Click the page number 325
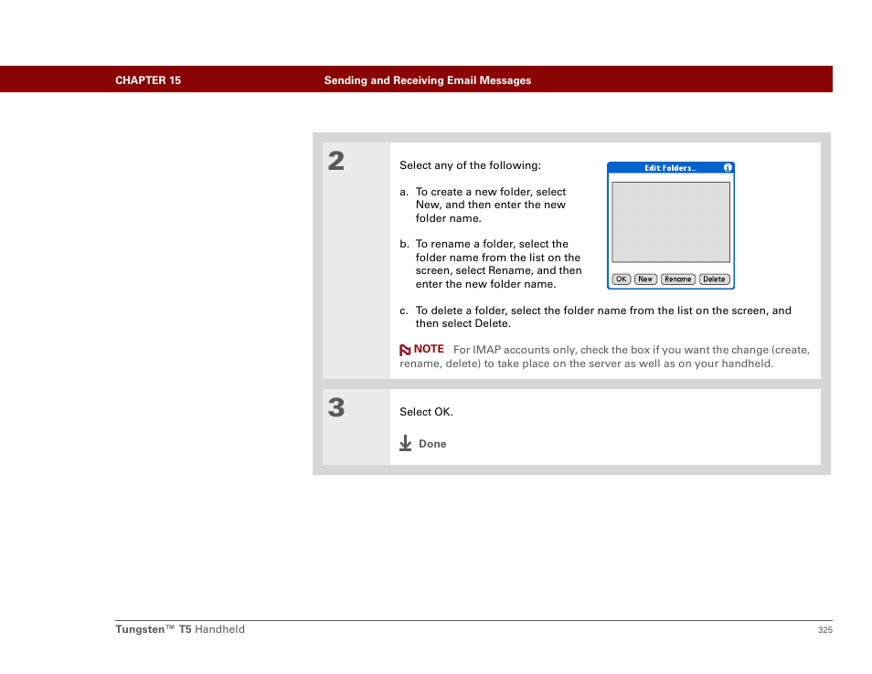872x674 pixels. click(824, 629)
